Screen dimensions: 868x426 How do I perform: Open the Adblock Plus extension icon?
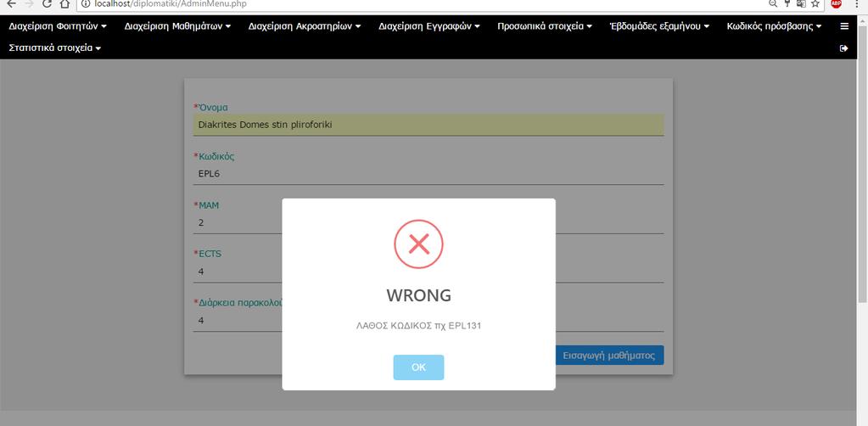pyautogui.click(x=836, y=3)
